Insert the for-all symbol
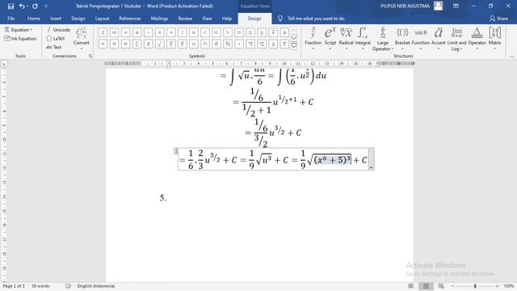 click(125, 44)
